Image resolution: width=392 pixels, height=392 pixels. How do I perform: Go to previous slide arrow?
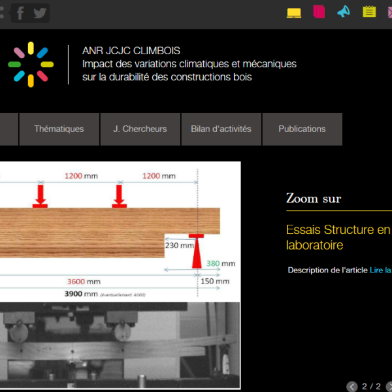click(352, 387)
